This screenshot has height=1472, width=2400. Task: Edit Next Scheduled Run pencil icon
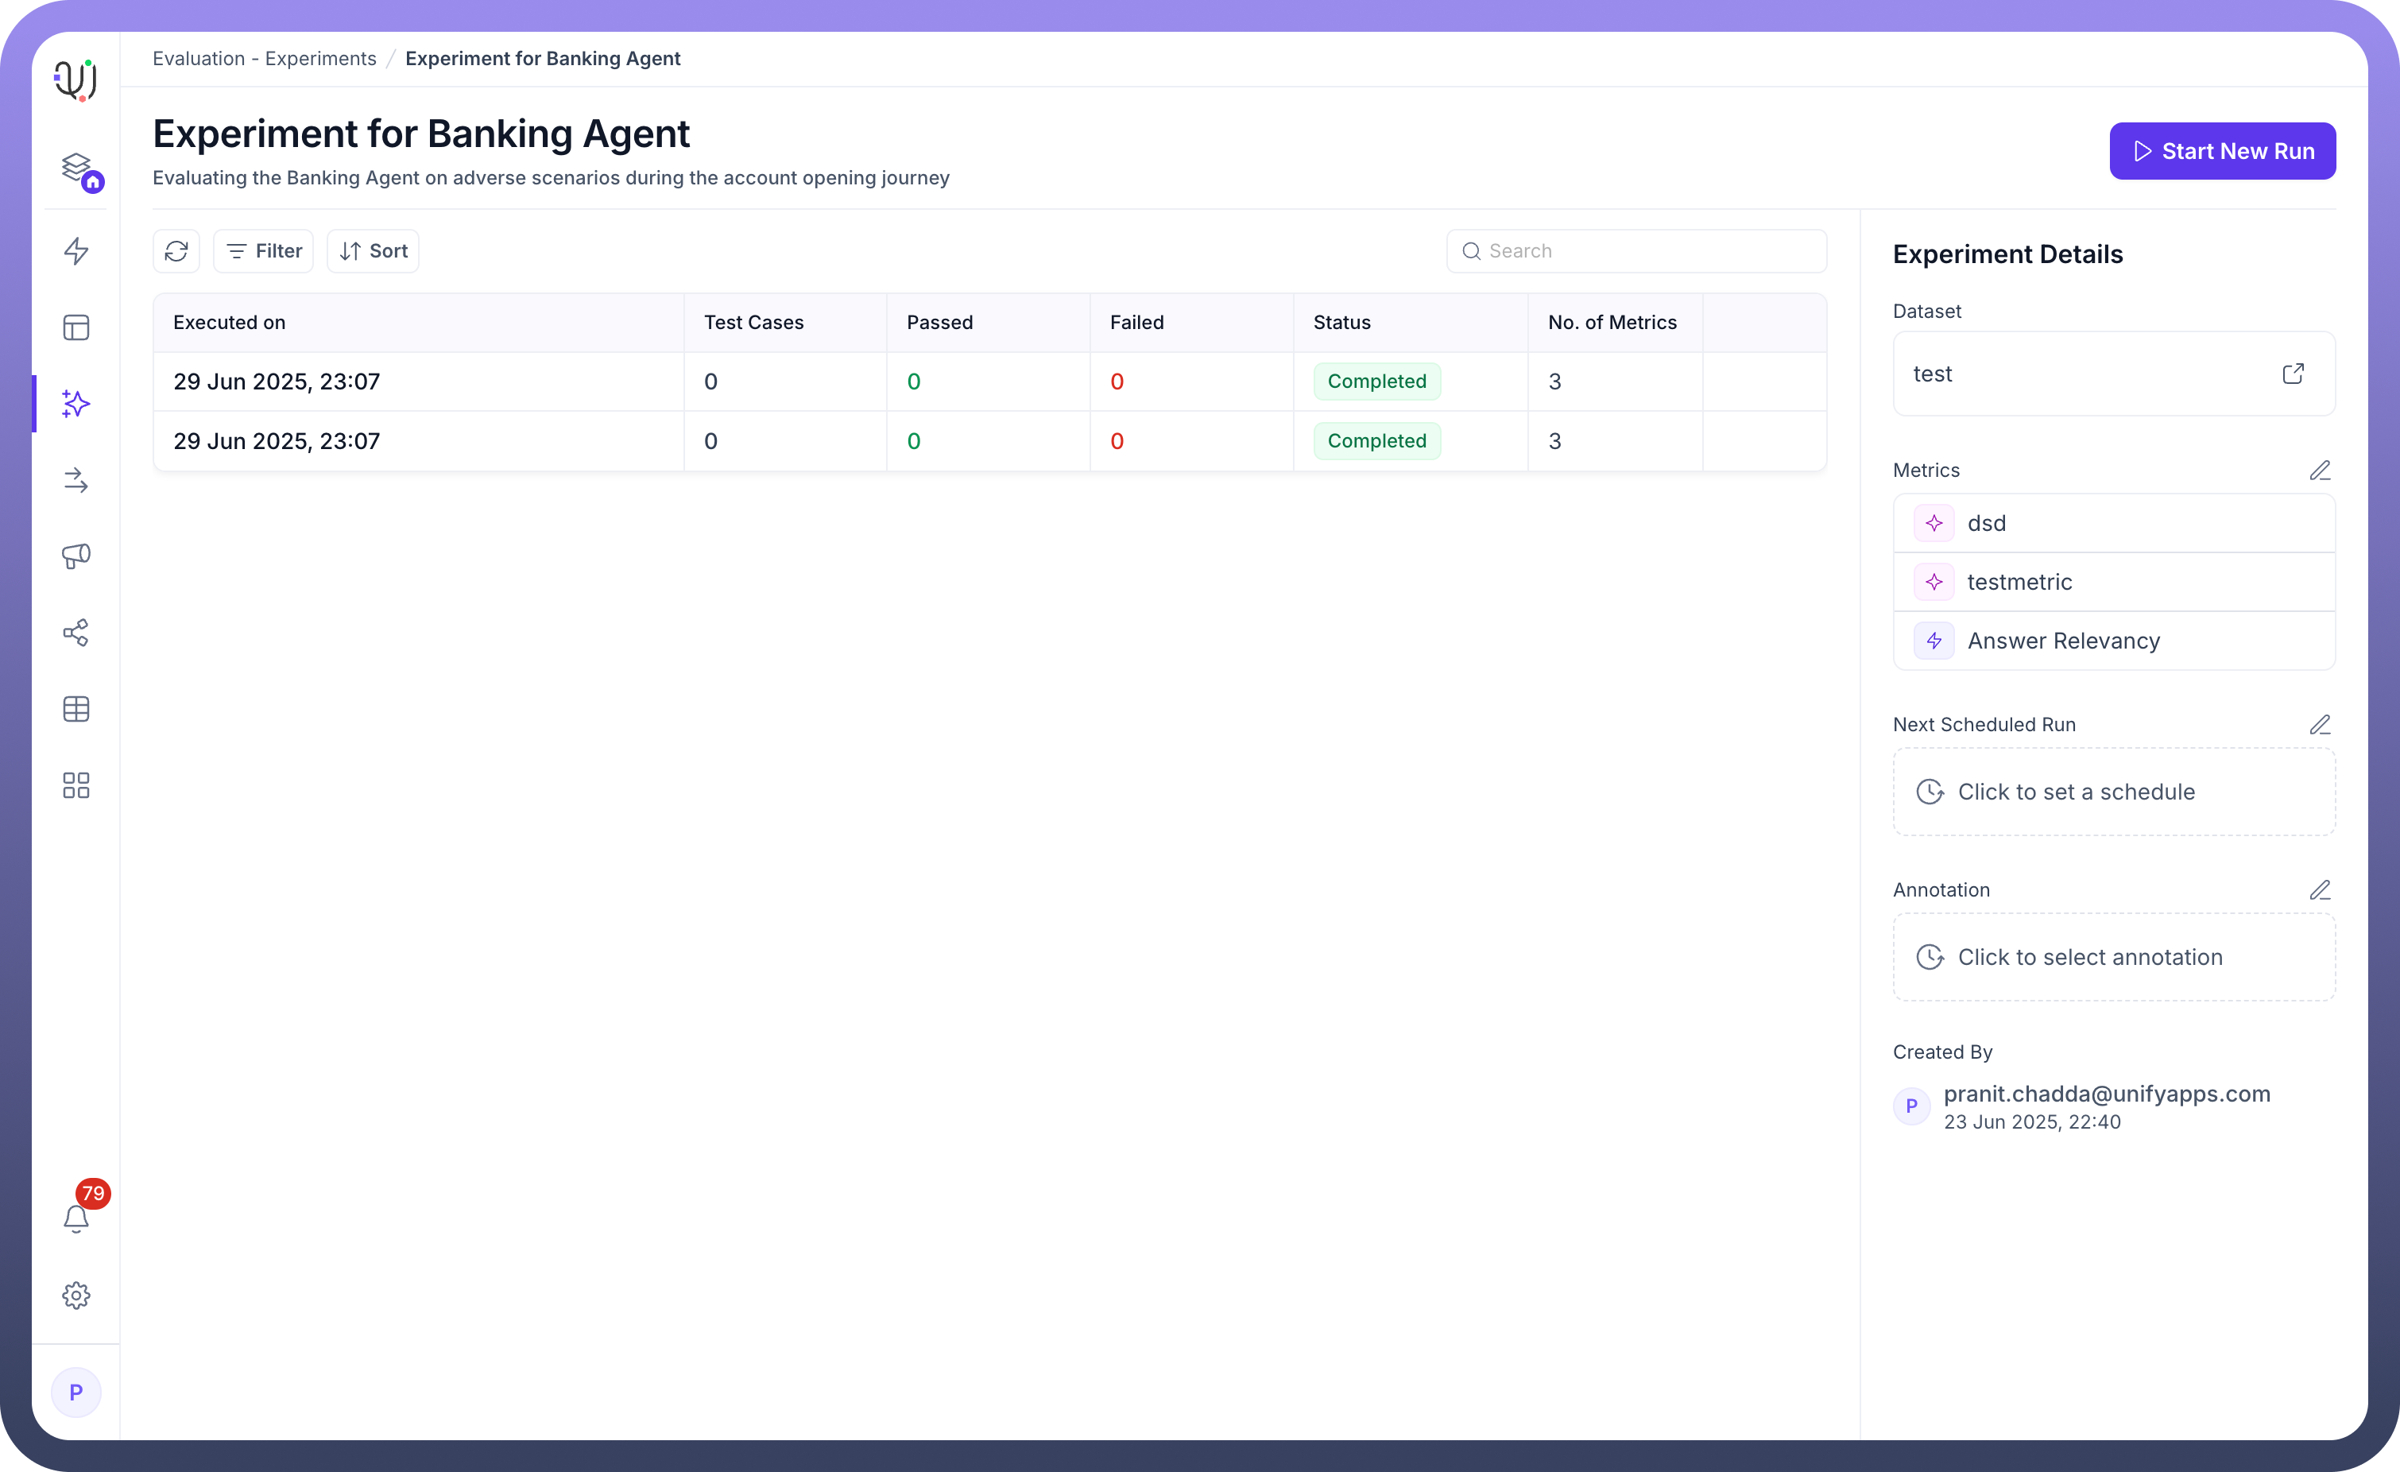(2319, 725)
